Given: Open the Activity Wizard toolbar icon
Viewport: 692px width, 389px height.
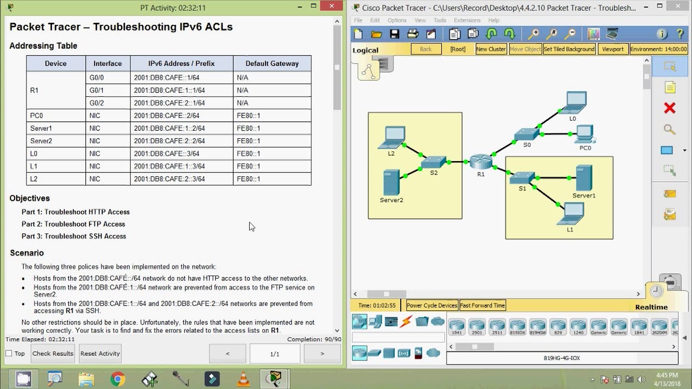Looking at the screenshot, I should pyautogui.click(x=431, y=34).
